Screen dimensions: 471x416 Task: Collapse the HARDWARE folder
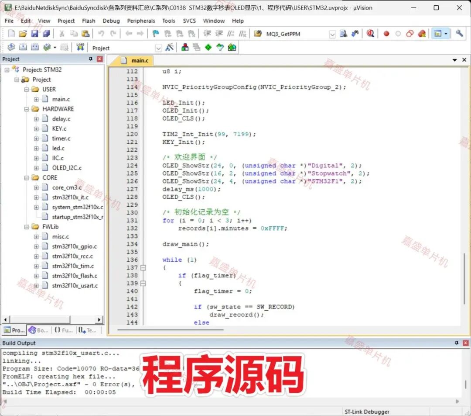(x=27, y=109)
